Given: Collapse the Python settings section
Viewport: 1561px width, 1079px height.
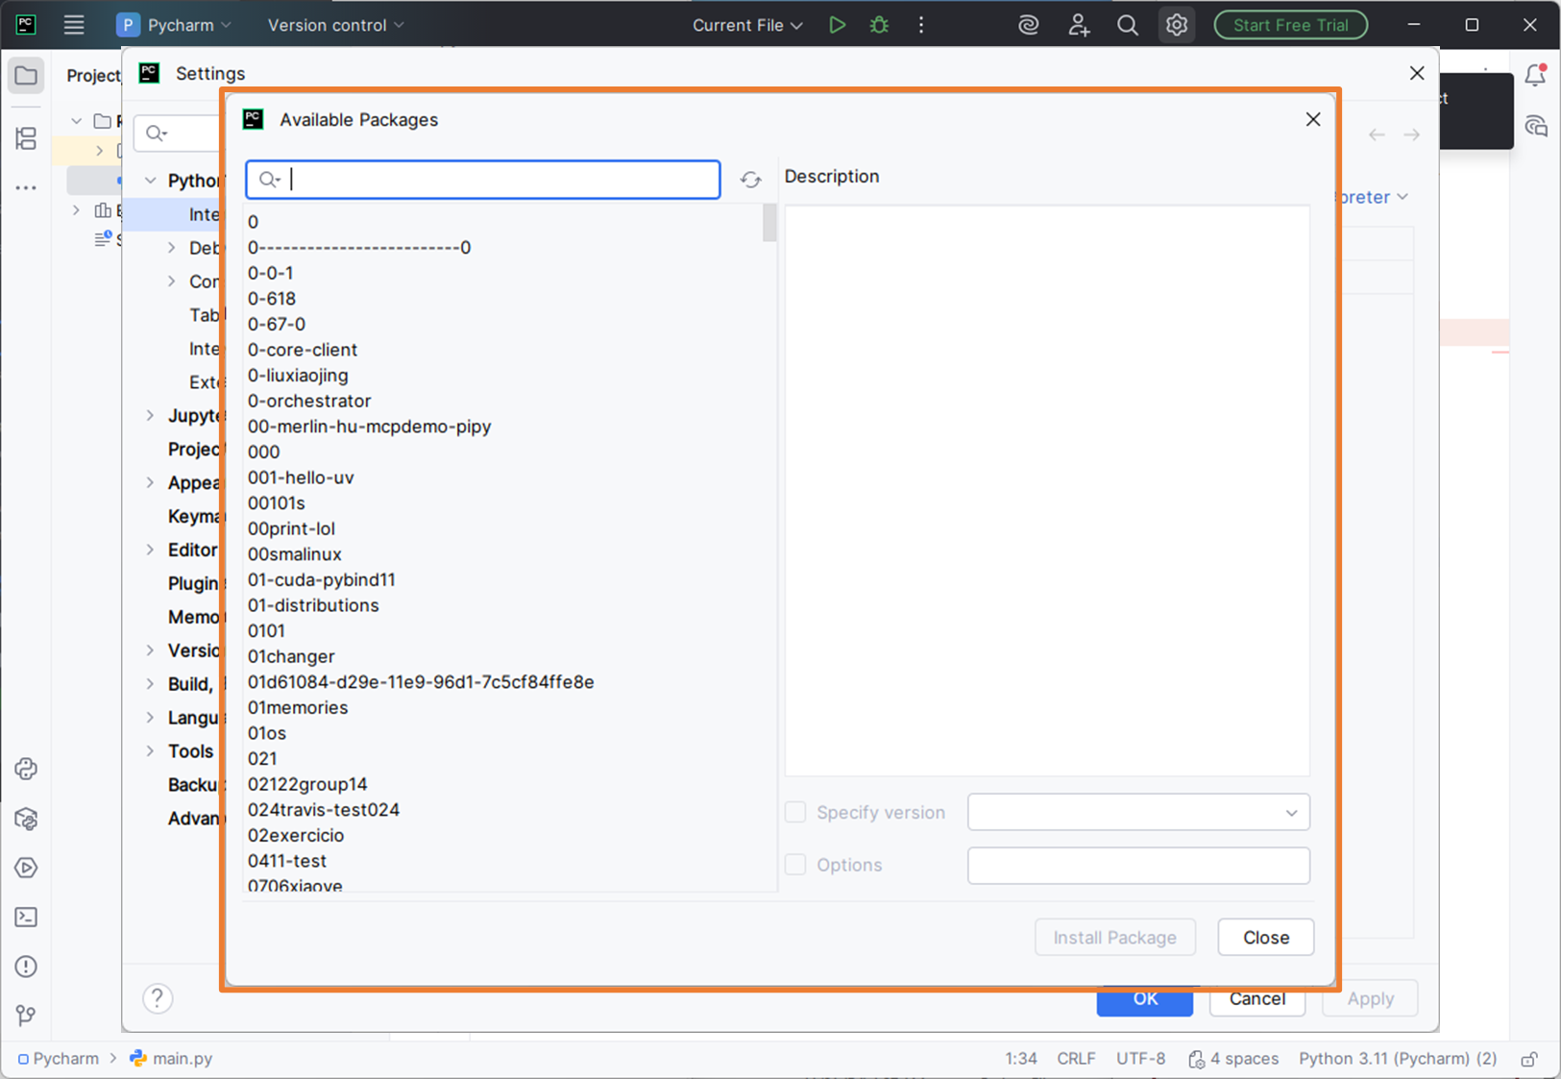Looking at the screenshot, I should [x=150, y=181].
